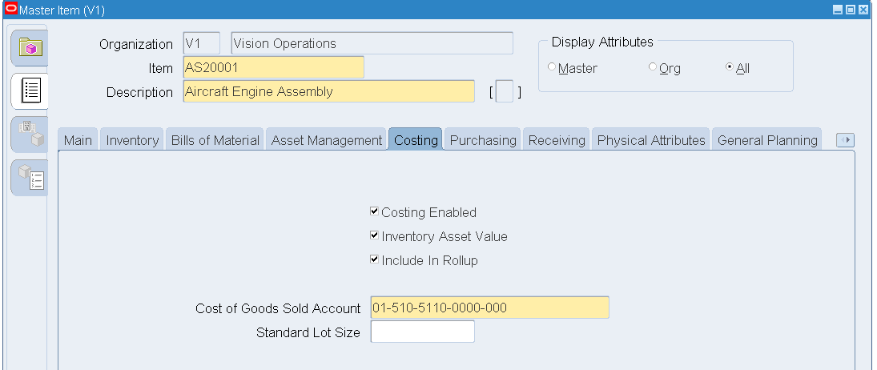Select the attribute list icon in the sidebar
The width and height of the screenshot is (877, 370).
(x=30, y=91)
